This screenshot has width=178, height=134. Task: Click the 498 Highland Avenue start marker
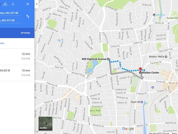point(108,59)
